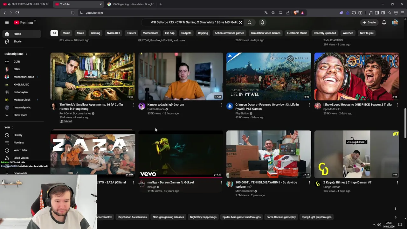
Task: Expand the You section chevron
Action: [13, 127]
